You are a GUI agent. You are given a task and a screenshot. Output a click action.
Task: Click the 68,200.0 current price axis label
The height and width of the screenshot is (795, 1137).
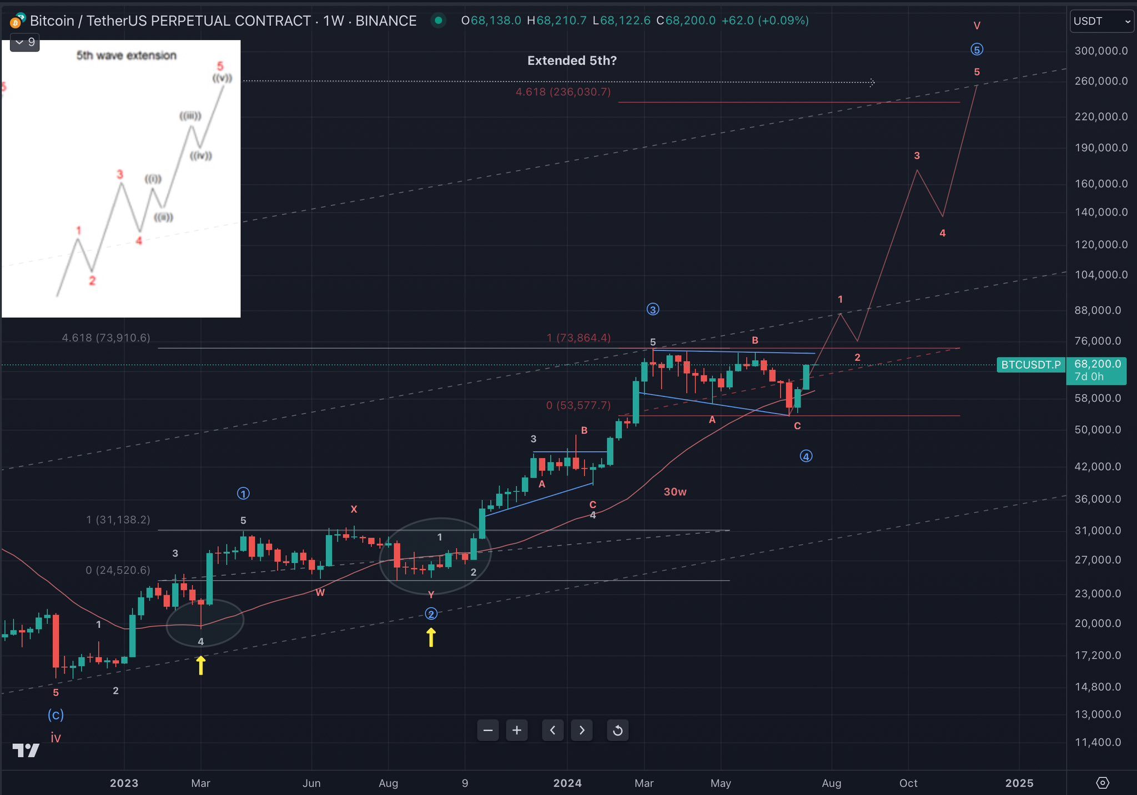click(x=1097, y=364)
